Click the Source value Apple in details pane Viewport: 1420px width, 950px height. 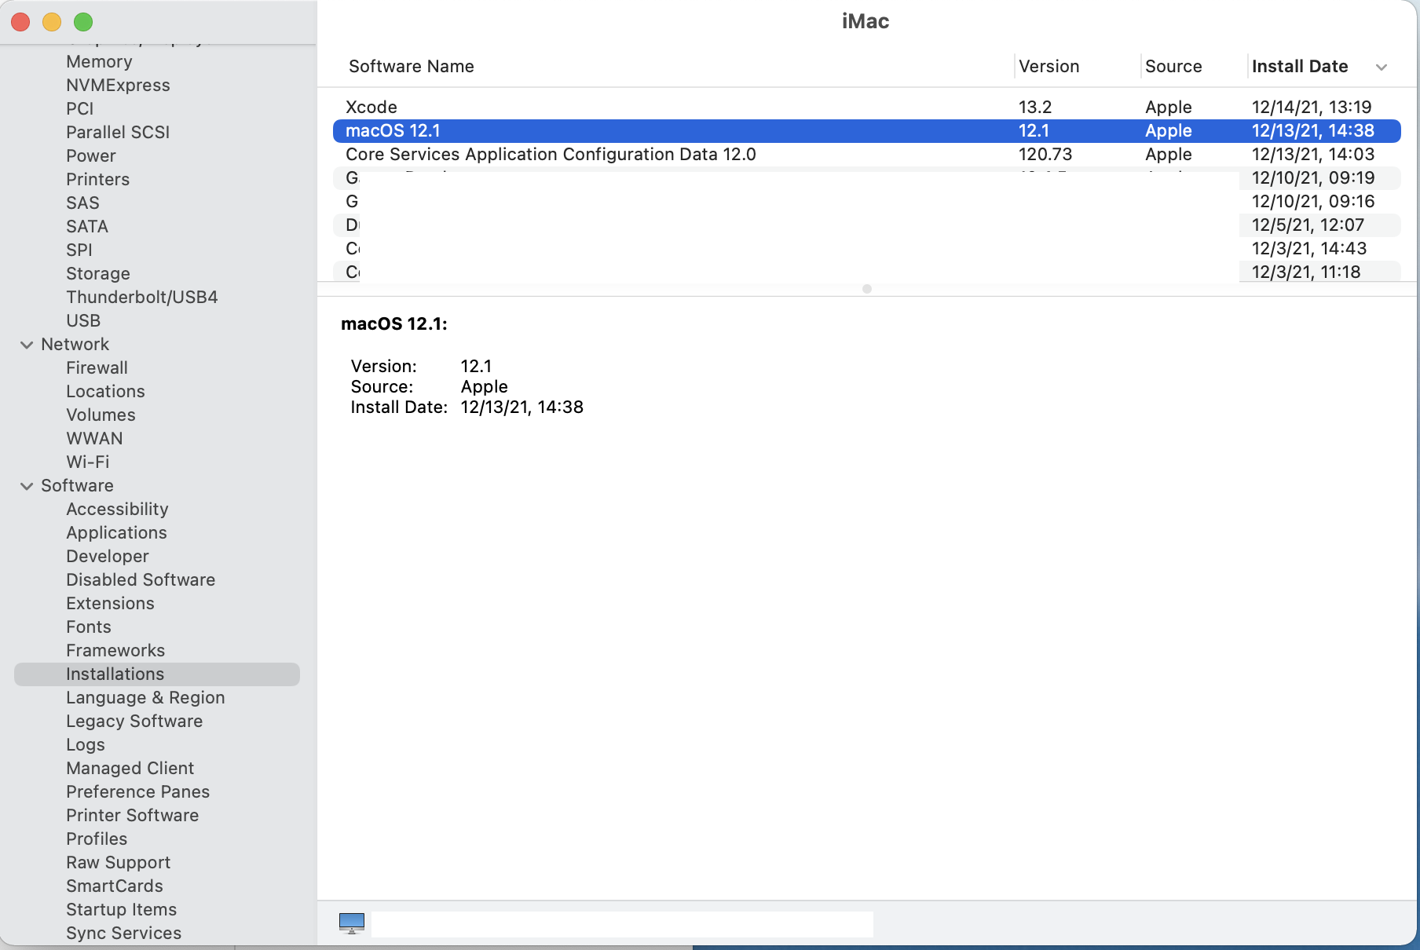485,387
